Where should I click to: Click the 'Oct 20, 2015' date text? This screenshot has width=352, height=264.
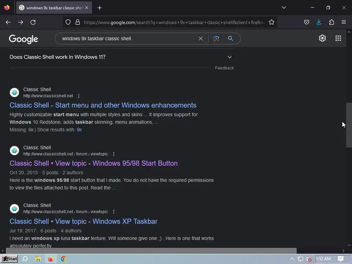tap(24, 173)
